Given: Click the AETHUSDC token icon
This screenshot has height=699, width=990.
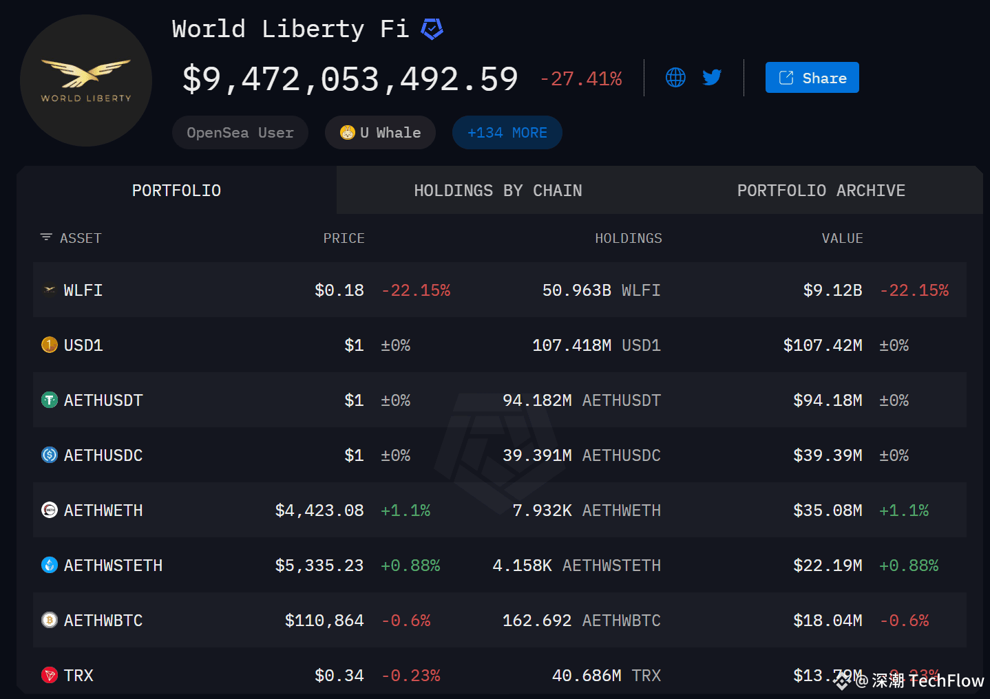Looking at the screenshot, I should (x=50, y=455).
